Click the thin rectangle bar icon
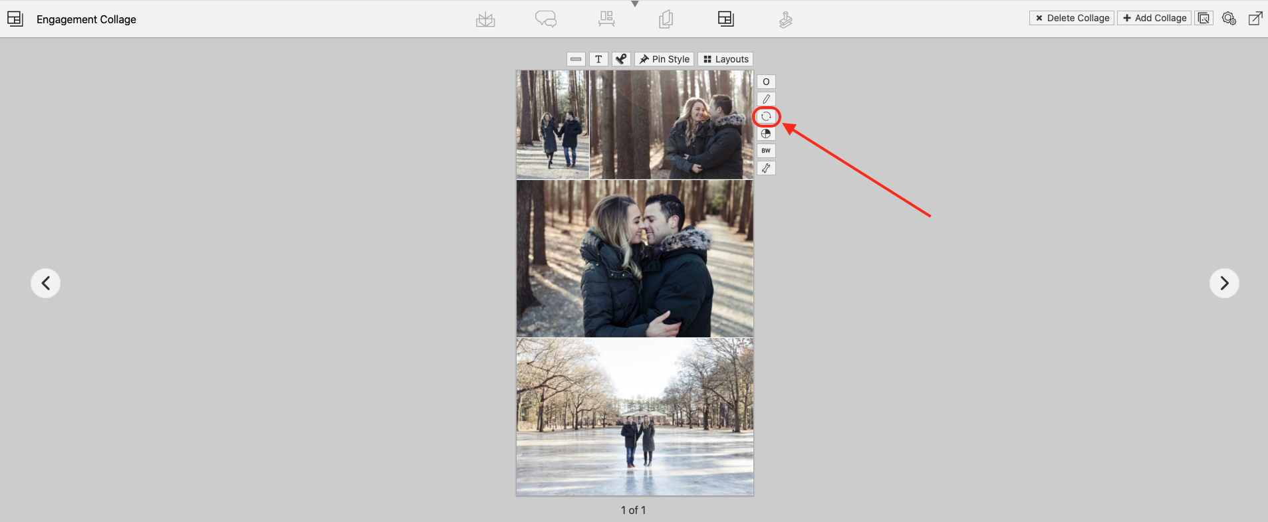Image resolution: width=1268 pixels, height=522 pixels. [576, 59]
